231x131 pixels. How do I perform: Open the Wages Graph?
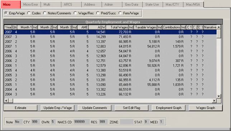coord(206,108)
